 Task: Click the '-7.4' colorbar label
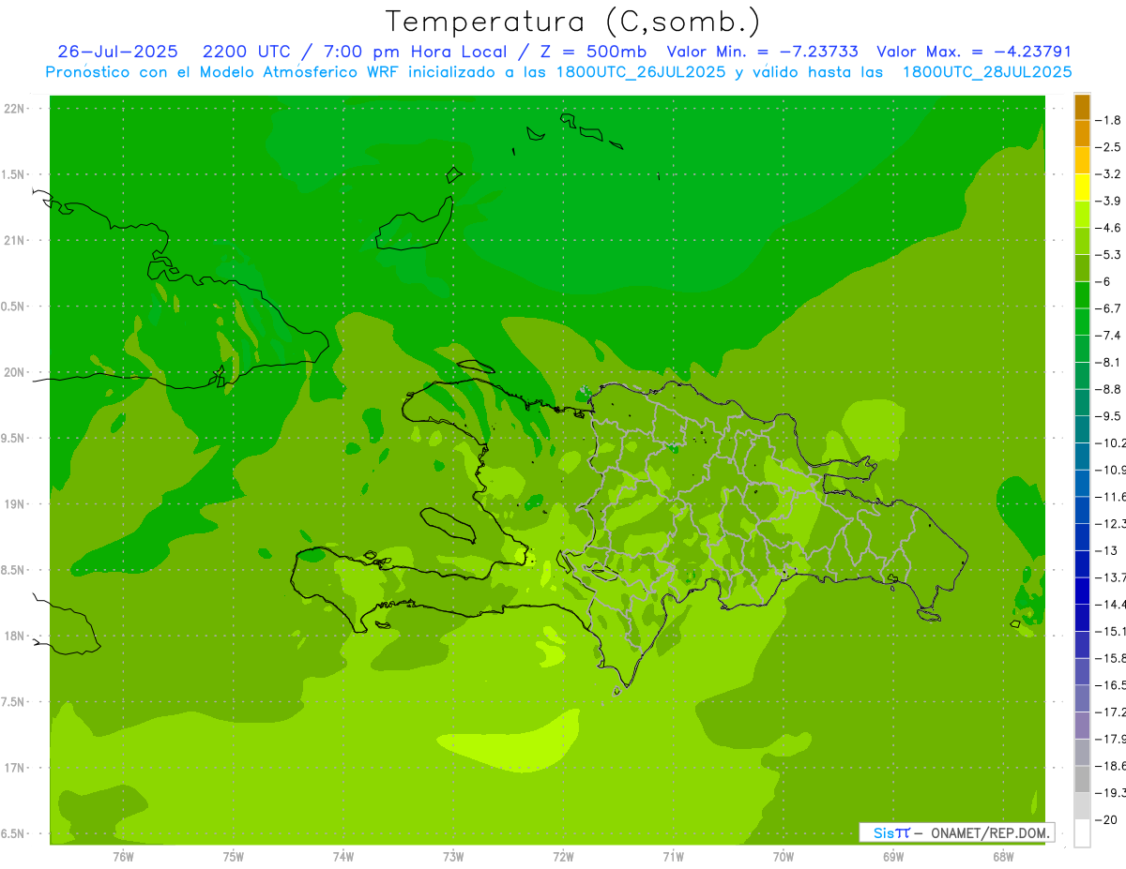point(1108,335)
